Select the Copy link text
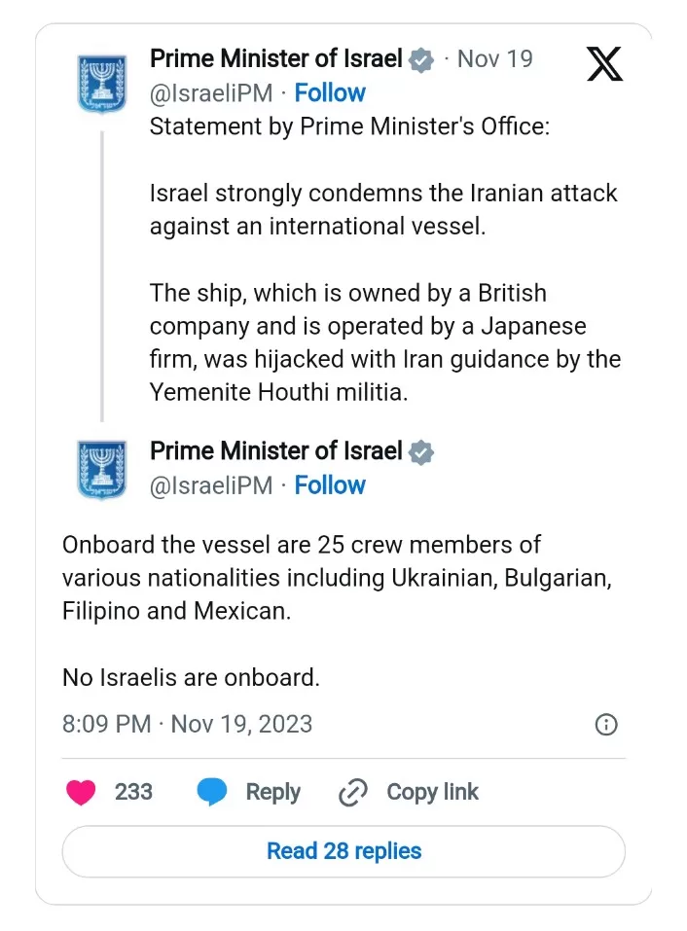Viewport: 687px width, 931px height. (432, 793)
